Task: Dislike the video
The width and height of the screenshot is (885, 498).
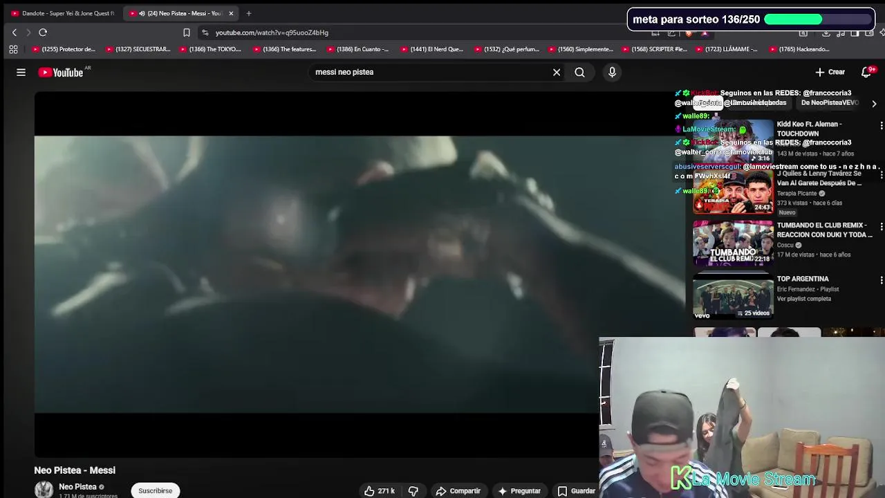Action: click(x=413, y=491)
